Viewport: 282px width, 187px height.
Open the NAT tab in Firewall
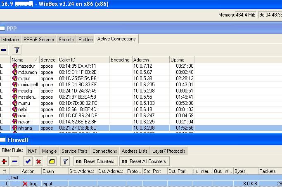[32, 151]
